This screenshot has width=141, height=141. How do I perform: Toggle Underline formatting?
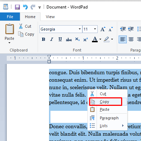pyautogui.click(x=60, y=39)
